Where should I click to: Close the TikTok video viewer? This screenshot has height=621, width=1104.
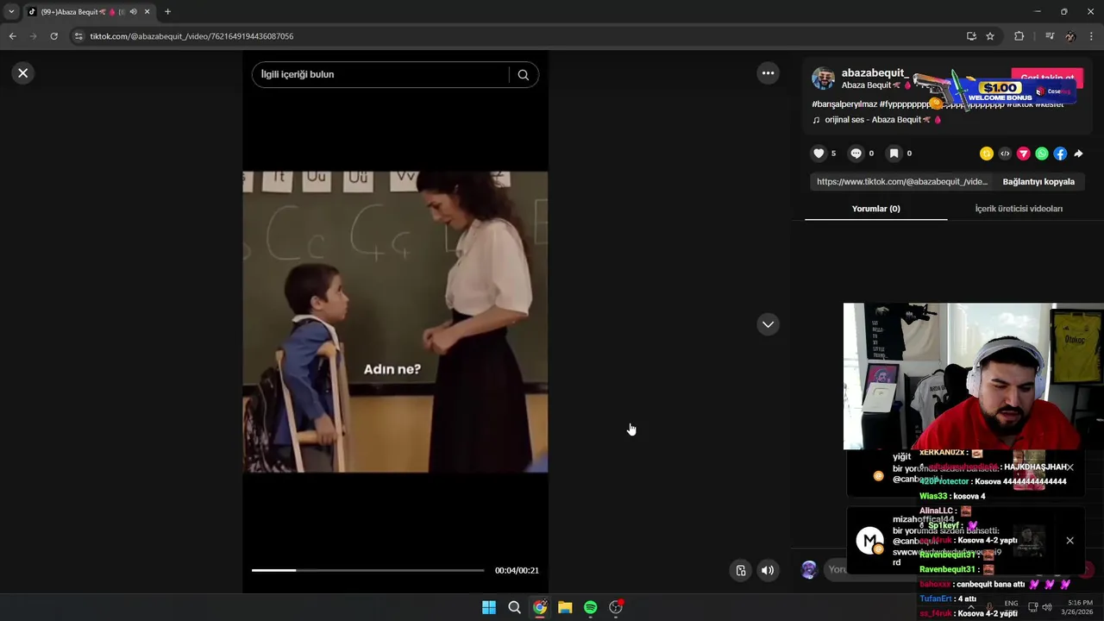[23, 73]
